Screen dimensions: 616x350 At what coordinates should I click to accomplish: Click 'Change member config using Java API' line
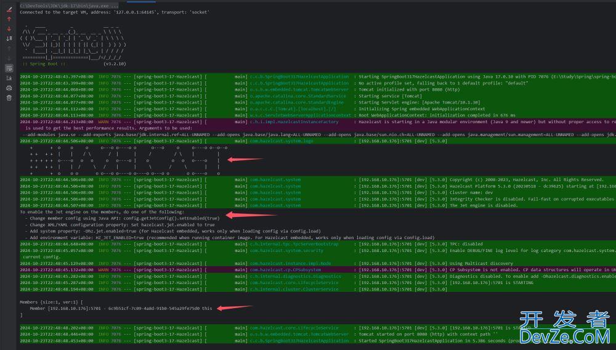click(x=122, y=218)
